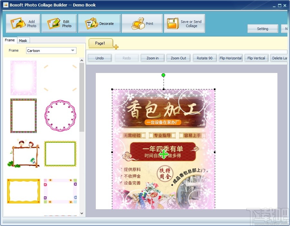This screenshot has height=226, width=290.
Task: Click the Add Photo icon
Action: coord(23,23)
